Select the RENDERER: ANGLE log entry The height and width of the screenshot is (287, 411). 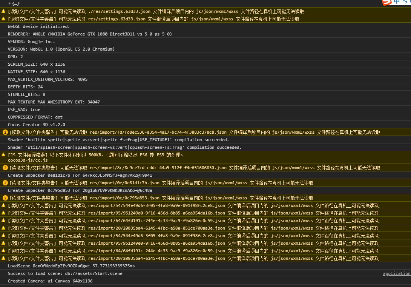(90, 34)
